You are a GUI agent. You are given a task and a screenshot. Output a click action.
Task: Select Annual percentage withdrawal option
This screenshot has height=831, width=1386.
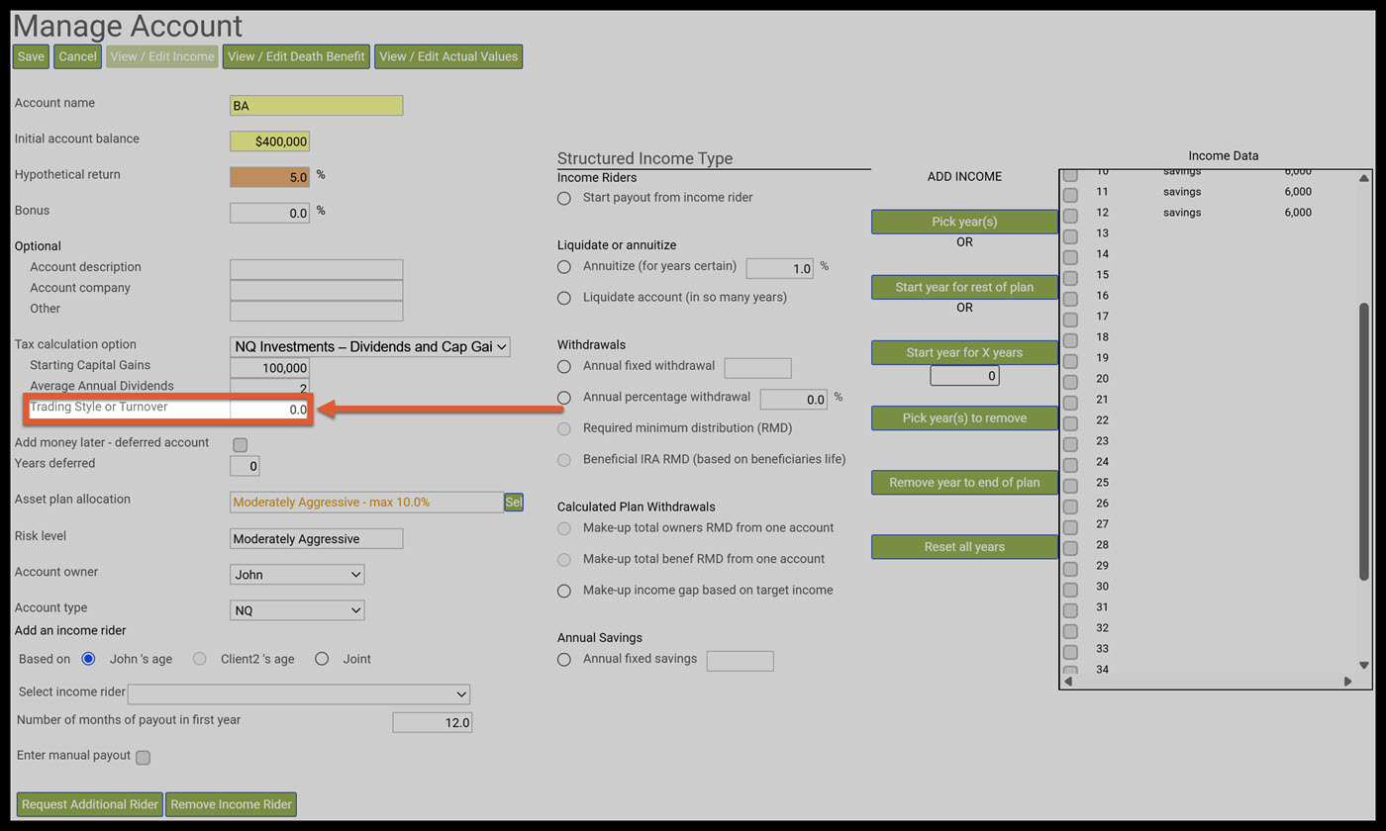564,398
